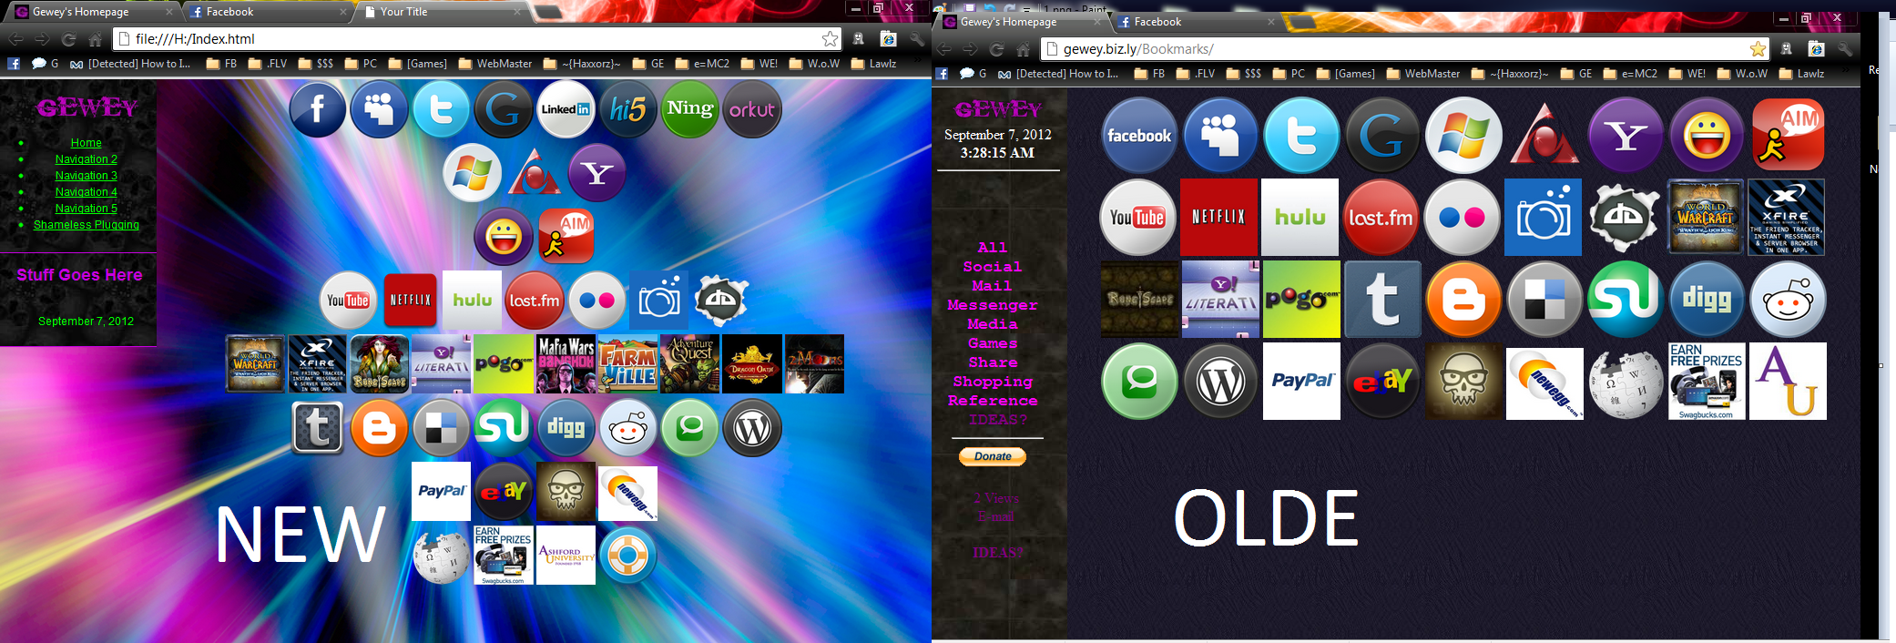Click the orange Blogger icon in the gewey.biz.ly window

tap(1463, 299)
